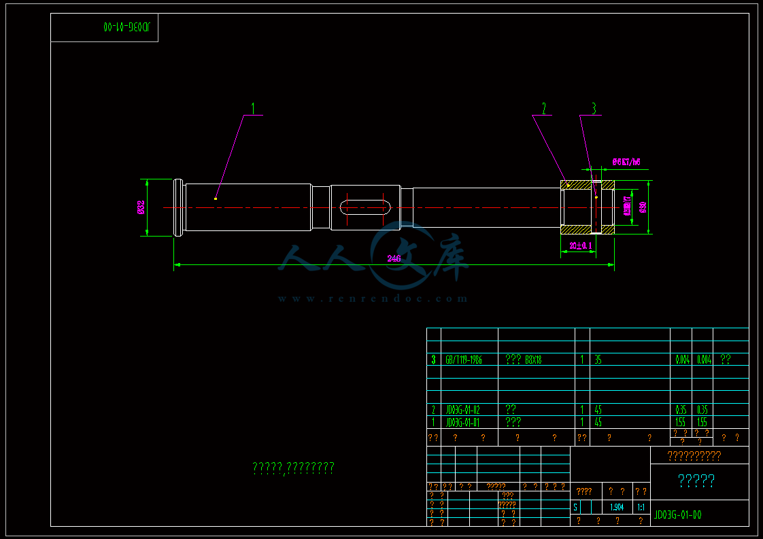Click the "Ø30" sleeve diameter dimension
The width and height of the screenshot is (763, 539).
(x=643, y=208)
